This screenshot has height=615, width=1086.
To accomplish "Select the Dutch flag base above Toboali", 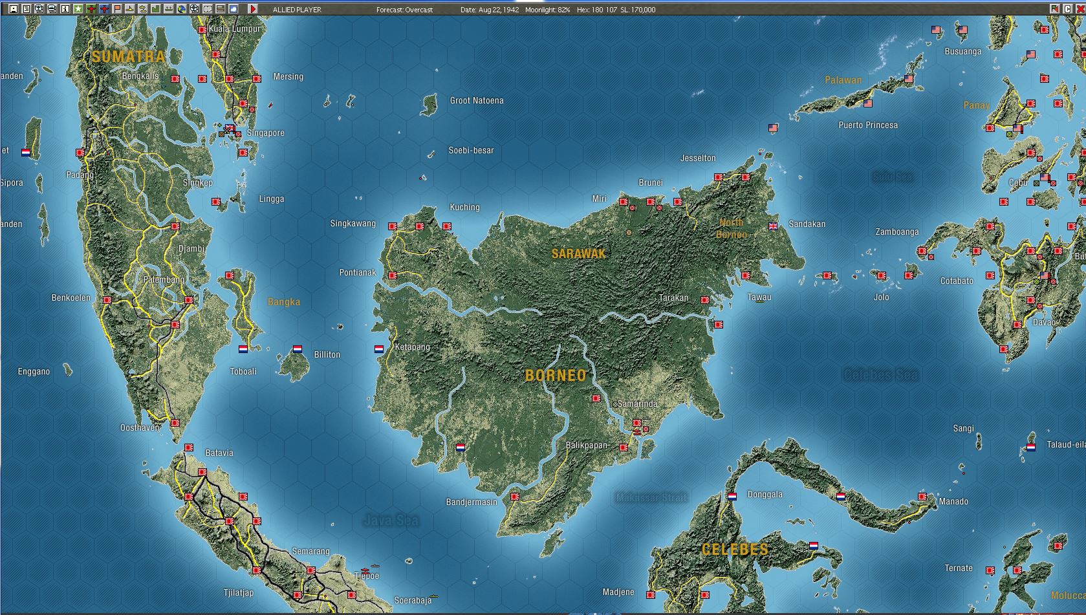I will pos(243,349).
